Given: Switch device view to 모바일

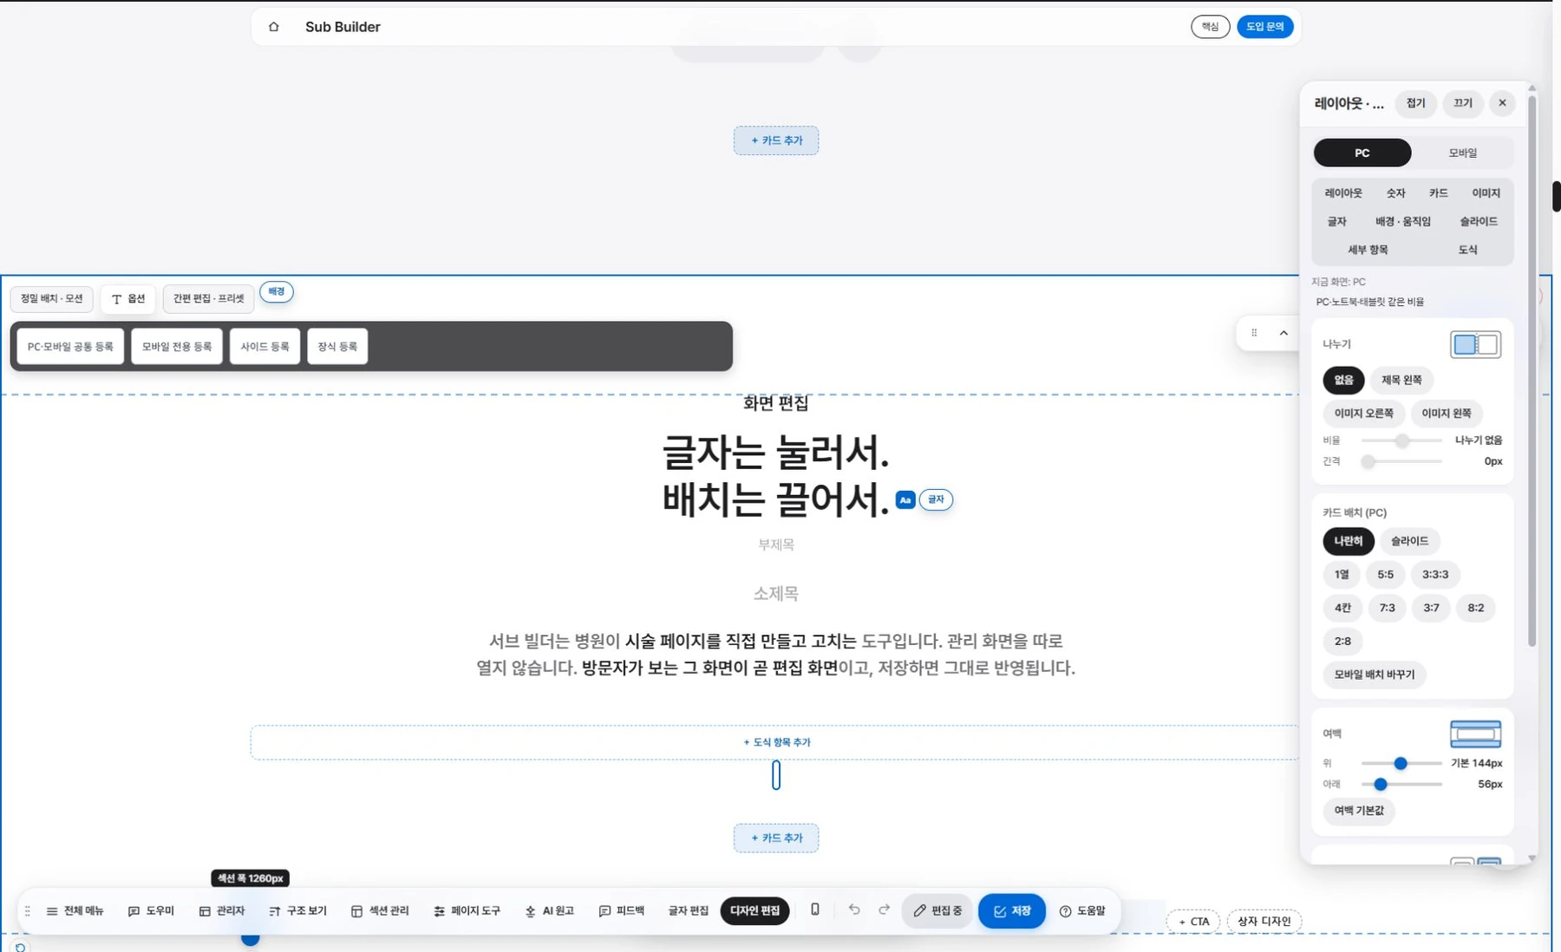Looking at the screenshot, I should point(1462,153).
